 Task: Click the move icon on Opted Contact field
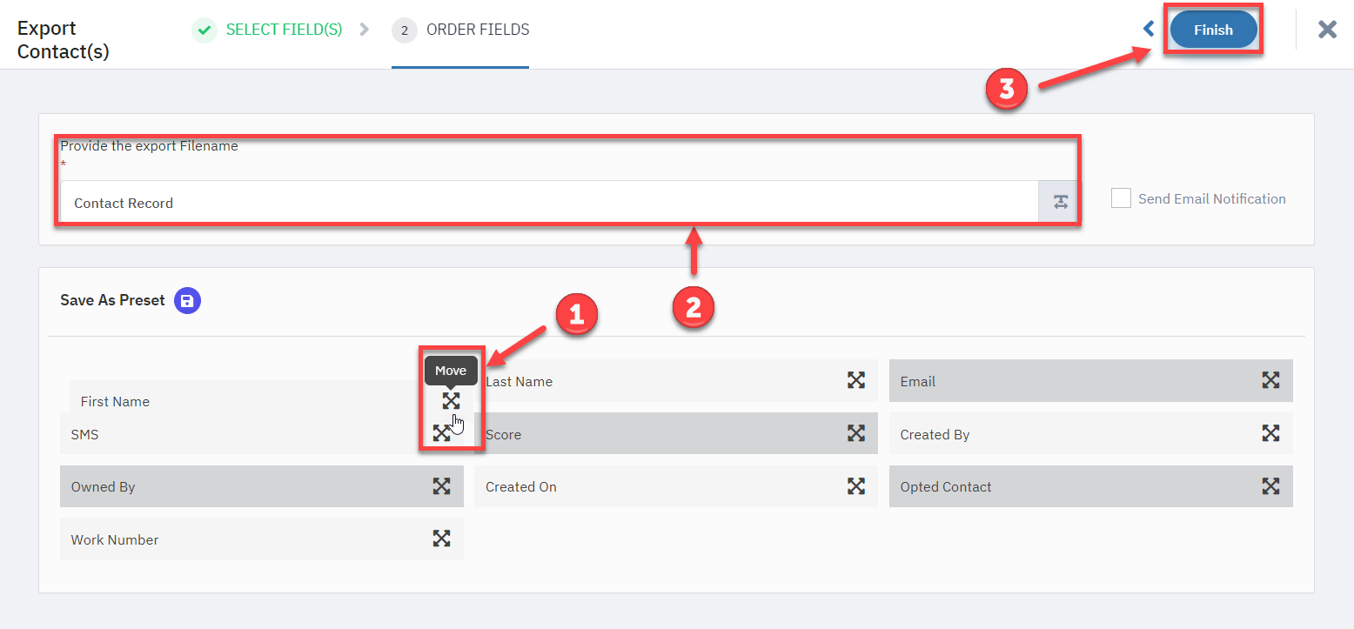[x=1270, y=486]
